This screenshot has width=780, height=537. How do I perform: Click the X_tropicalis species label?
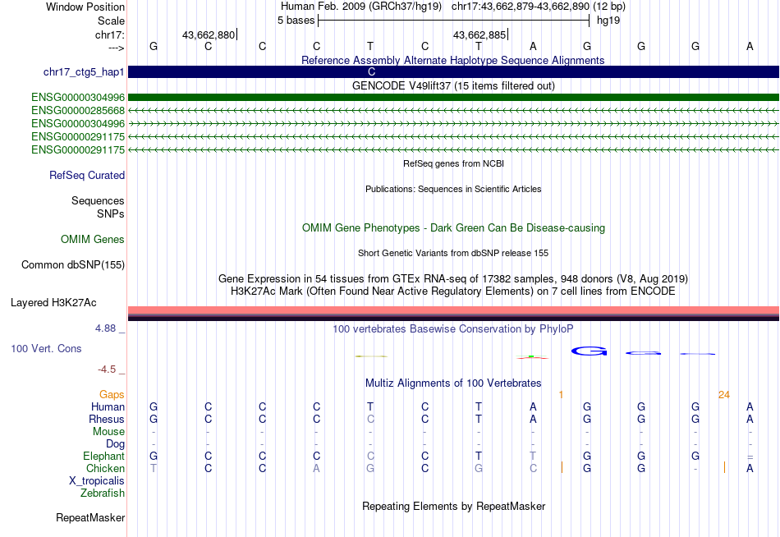[97, 481]
